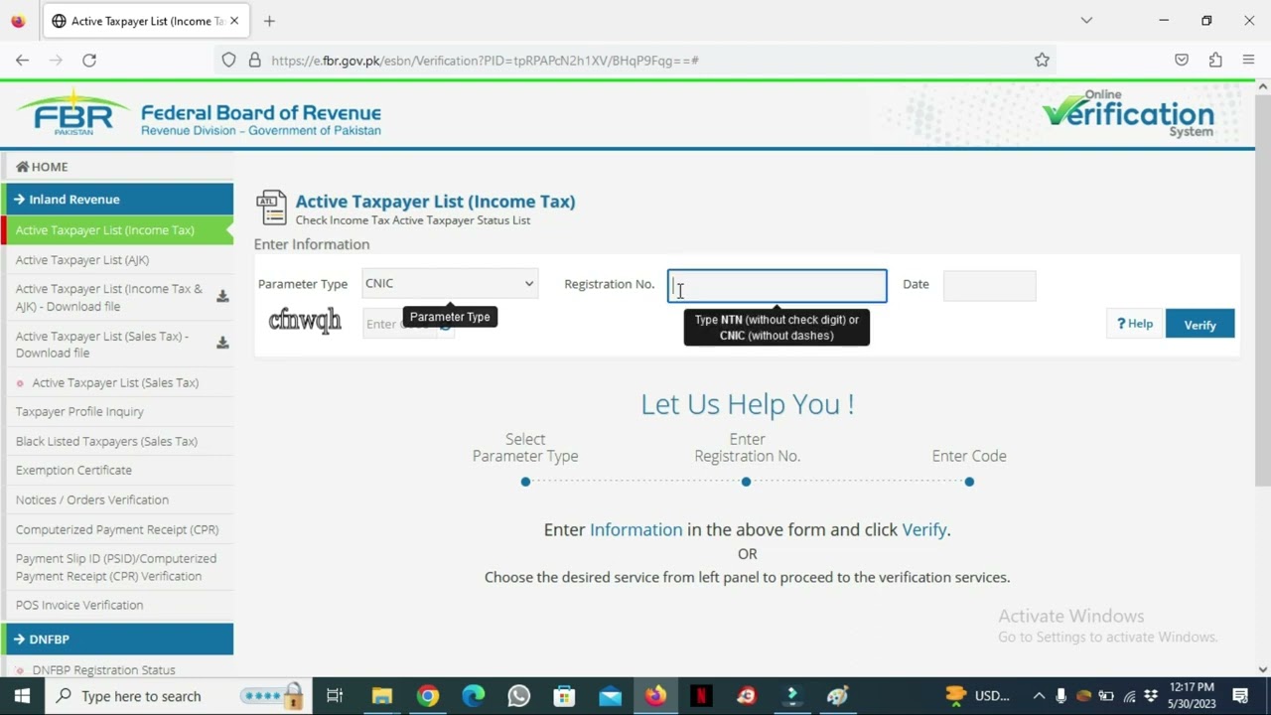Show site security padlock information
This screenshot has height=715, width=1271.
[254, 61]
